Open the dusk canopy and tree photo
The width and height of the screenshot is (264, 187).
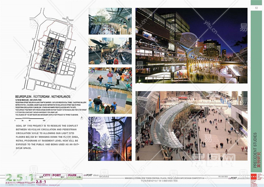(x=110, y=139)
